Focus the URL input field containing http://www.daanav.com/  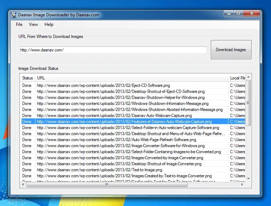pyautogui.click(x=113, y=50)
